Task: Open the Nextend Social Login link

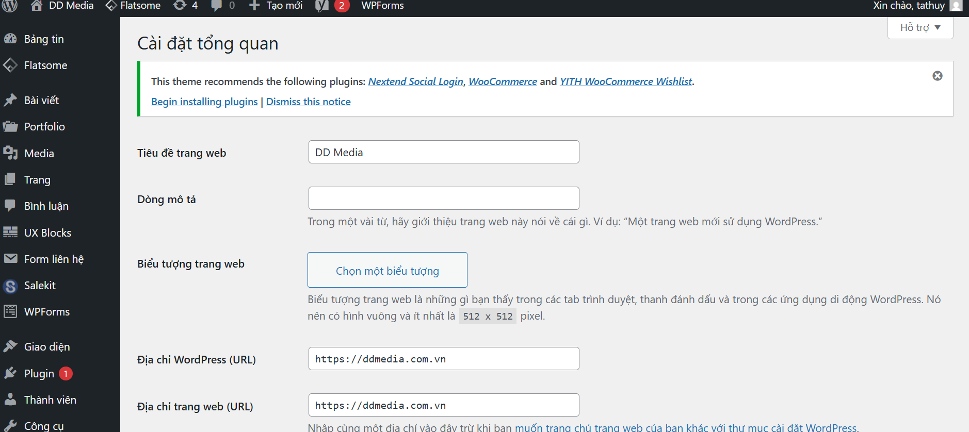Action: 415,81
